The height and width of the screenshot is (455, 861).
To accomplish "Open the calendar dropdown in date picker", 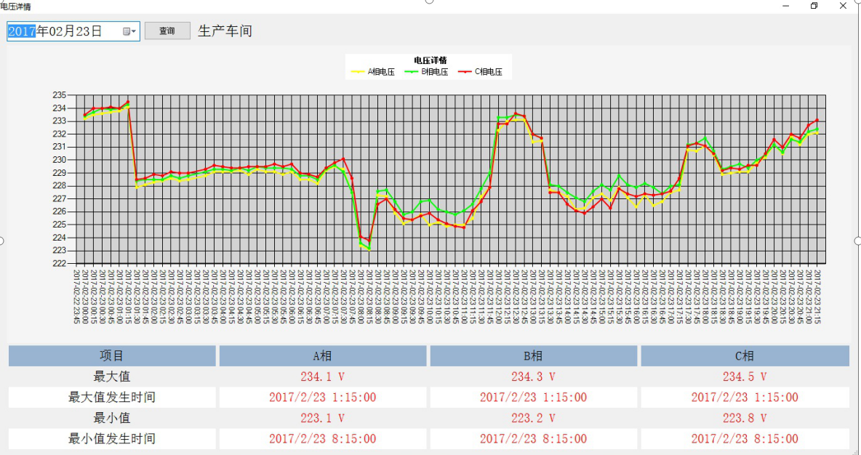I will 129,31.
